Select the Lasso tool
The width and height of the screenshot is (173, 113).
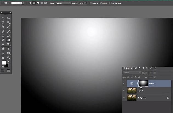click(x=3, y=22)
